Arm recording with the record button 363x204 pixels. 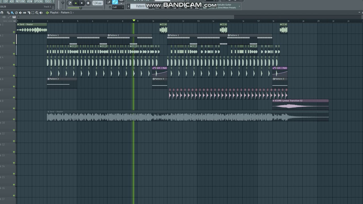[x=88, y=3]
